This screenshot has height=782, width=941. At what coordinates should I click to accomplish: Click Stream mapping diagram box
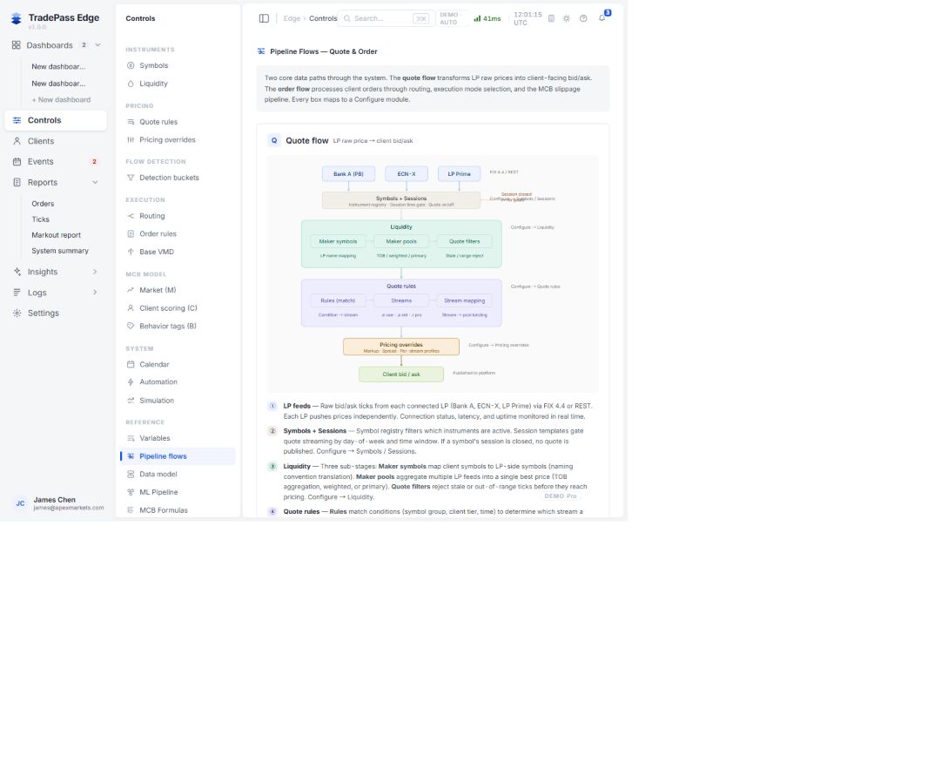tap(465, 300)
